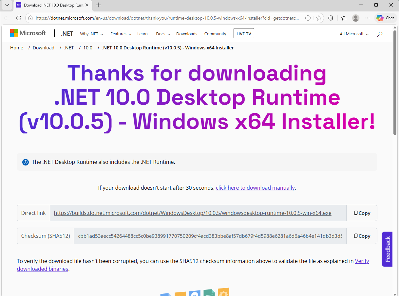Open Copilot Chat button
399x296 pixels.
pos(385,18)
